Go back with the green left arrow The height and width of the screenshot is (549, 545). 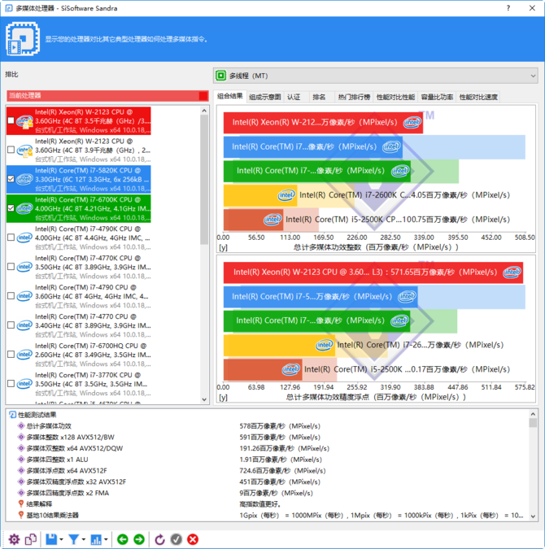(x=123, y=539)
